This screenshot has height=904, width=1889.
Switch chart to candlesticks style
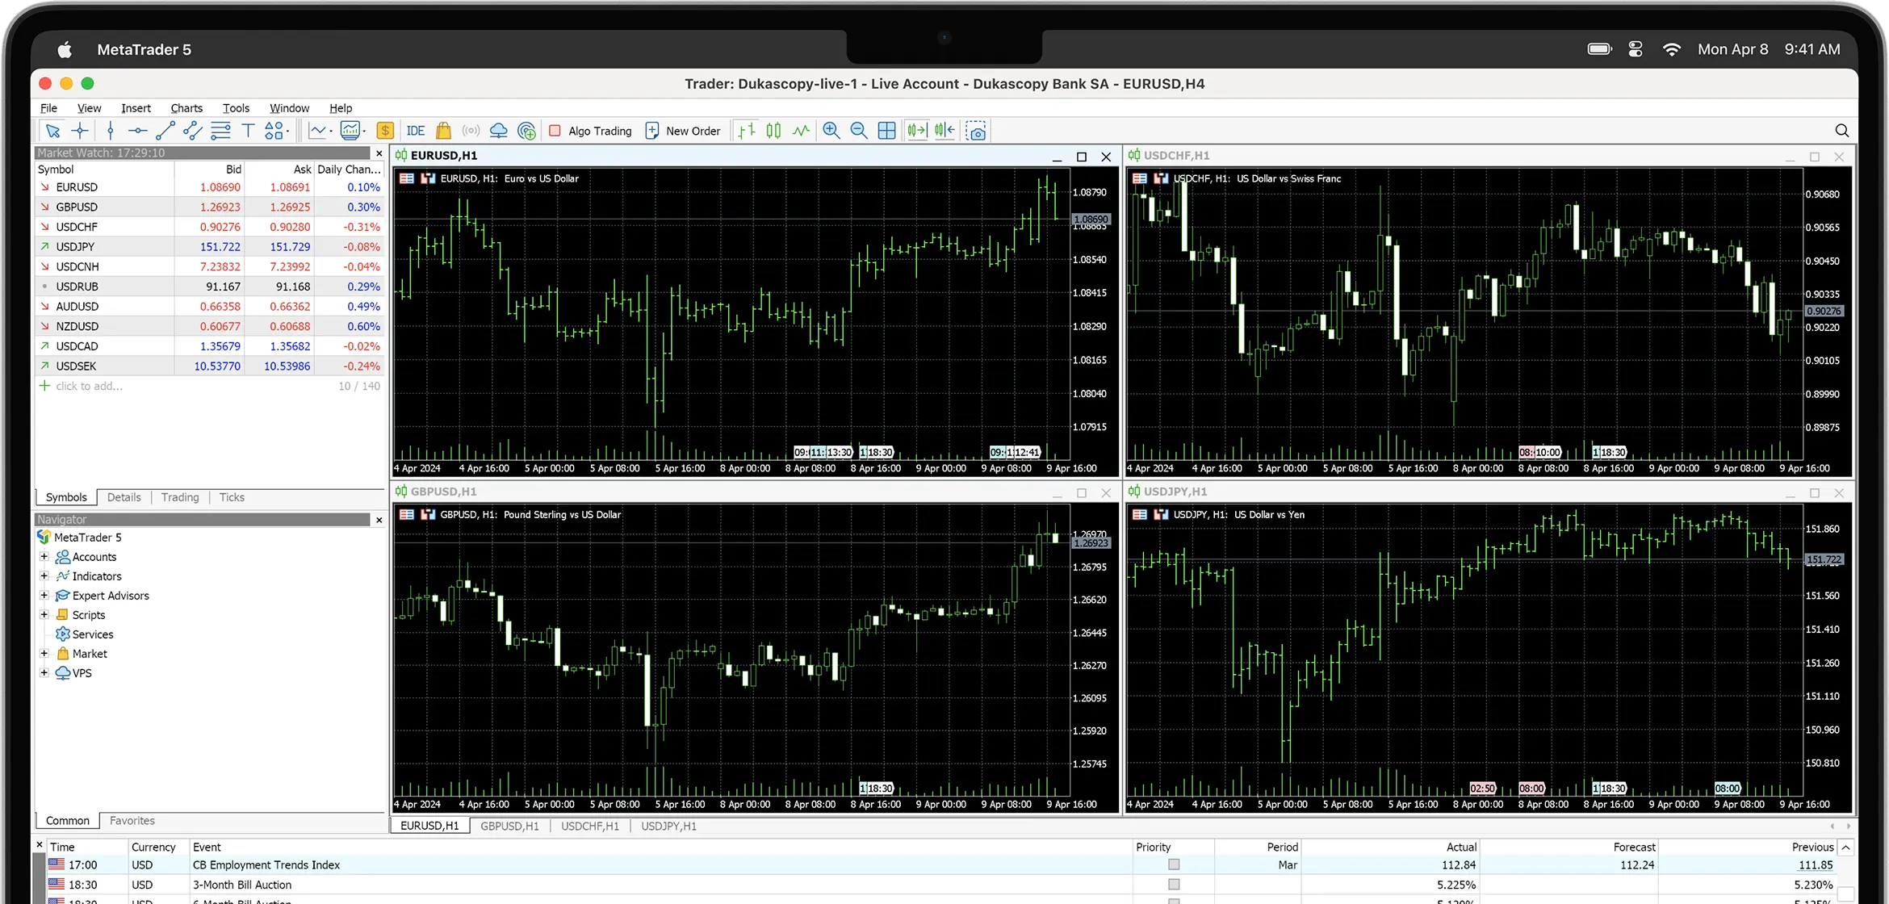(x=773, y=131)
